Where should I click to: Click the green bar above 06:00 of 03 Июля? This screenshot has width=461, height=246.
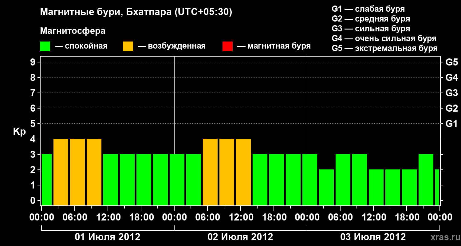[343, 180]
